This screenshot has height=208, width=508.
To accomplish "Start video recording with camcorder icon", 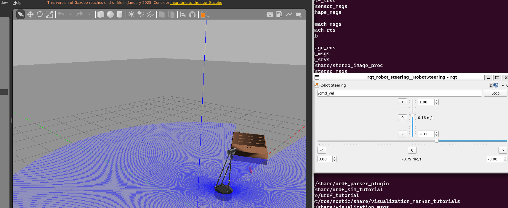I will point(298,14).
